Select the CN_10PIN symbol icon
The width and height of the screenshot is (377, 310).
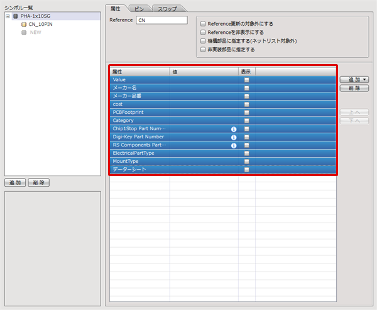(24, 25)
